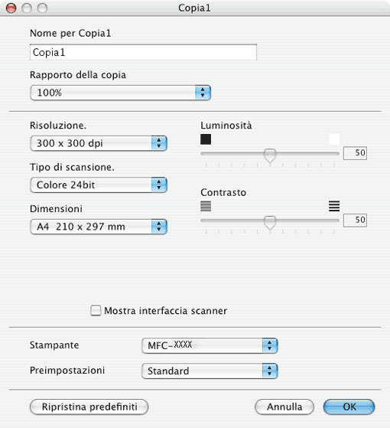Click the Contrasto slider thumb
The image size is (390, 428).
270,223
